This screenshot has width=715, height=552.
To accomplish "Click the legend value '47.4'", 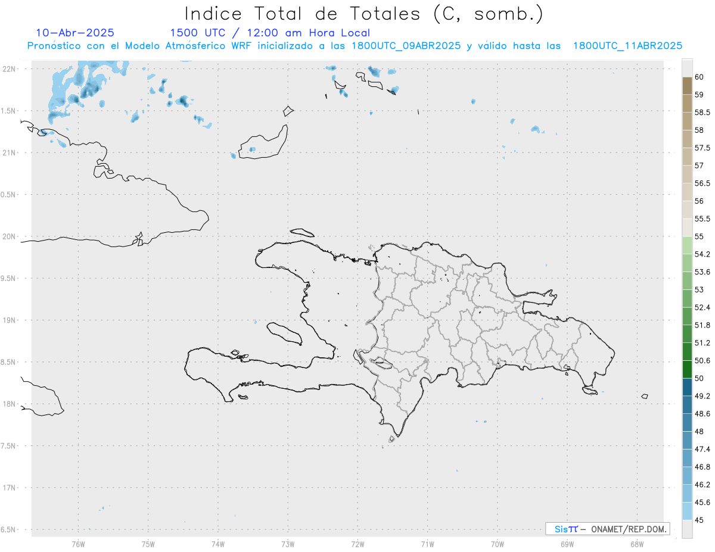I will [702, 449].
